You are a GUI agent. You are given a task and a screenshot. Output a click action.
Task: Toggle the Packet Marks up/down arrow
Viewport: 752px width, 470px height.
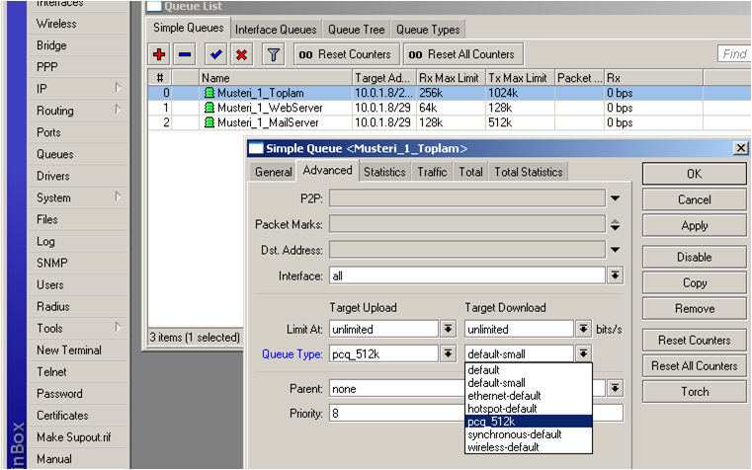click(615, 224)
